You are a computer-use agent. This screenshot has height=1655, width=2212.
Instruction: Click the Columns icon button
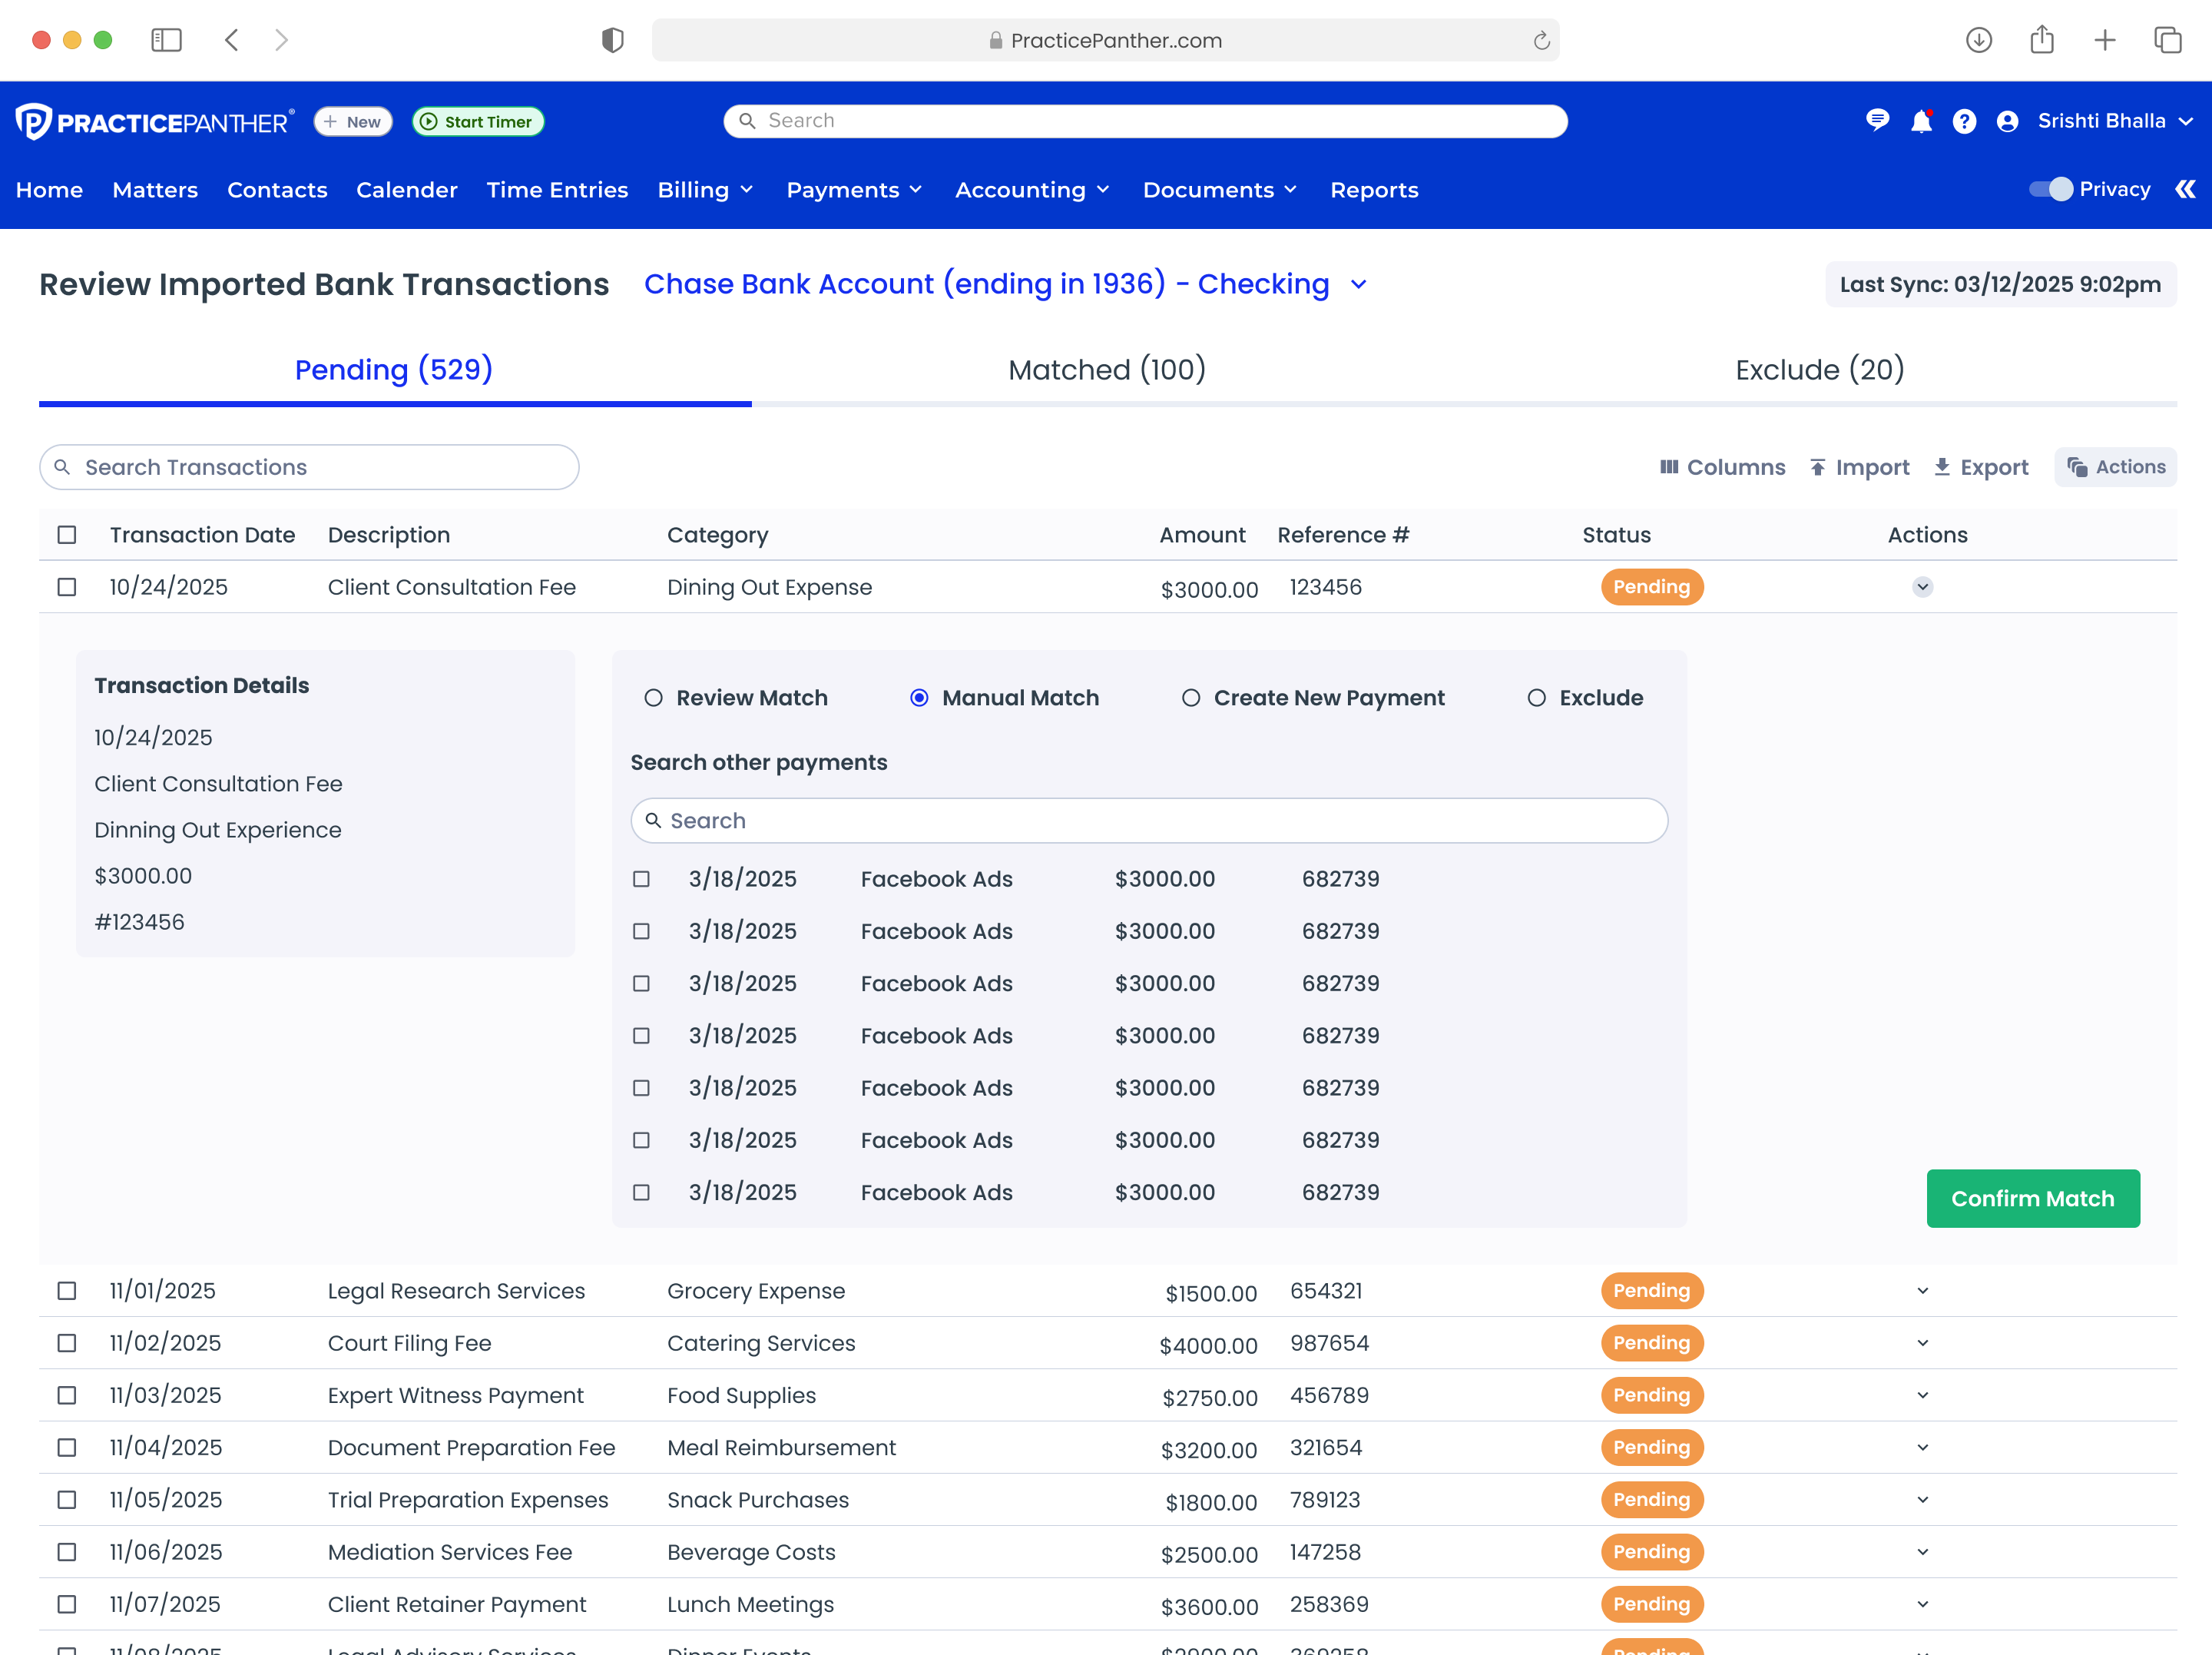click(x=1669, y=467)
